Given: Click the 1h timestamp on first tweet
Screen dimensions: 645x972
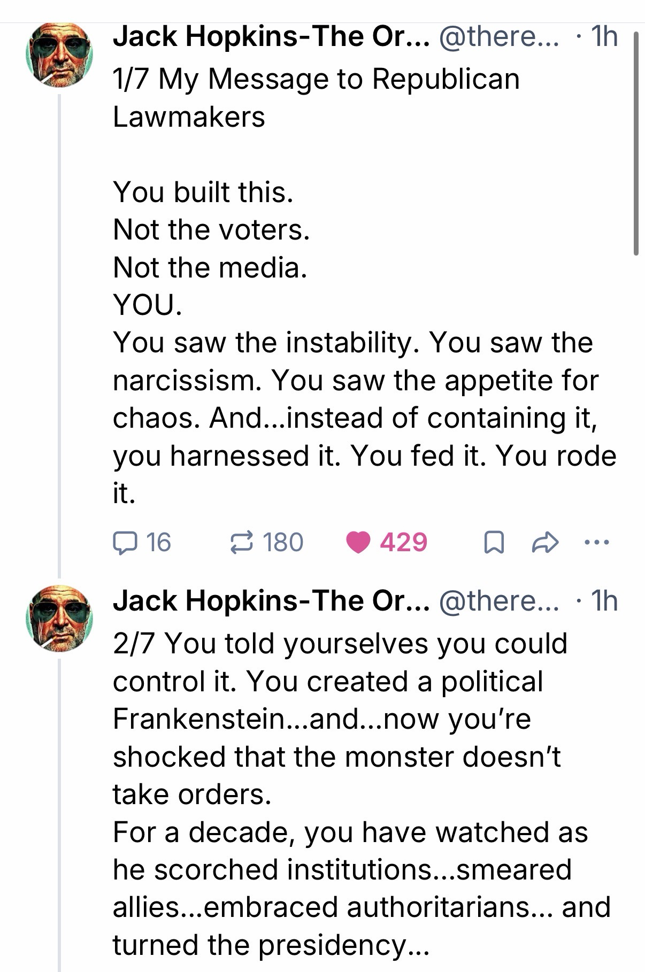Looking at the screenshot, I should 603,37.
